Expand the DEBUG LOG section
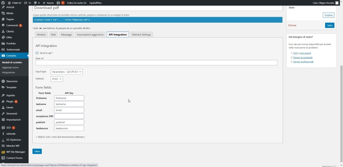 click(x=60, y=137)
